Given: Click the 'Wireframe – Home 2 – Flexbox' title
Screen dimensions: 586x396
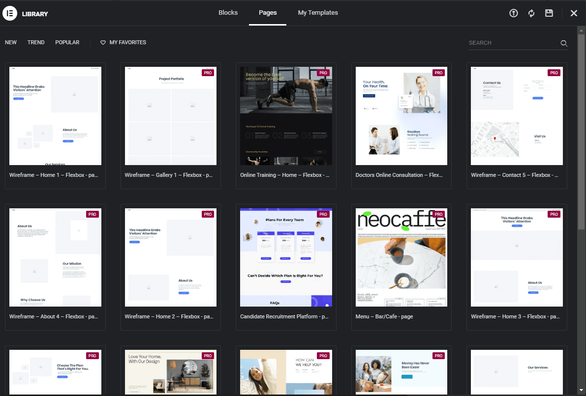Looking at the screenshot, I should [169, 316].
